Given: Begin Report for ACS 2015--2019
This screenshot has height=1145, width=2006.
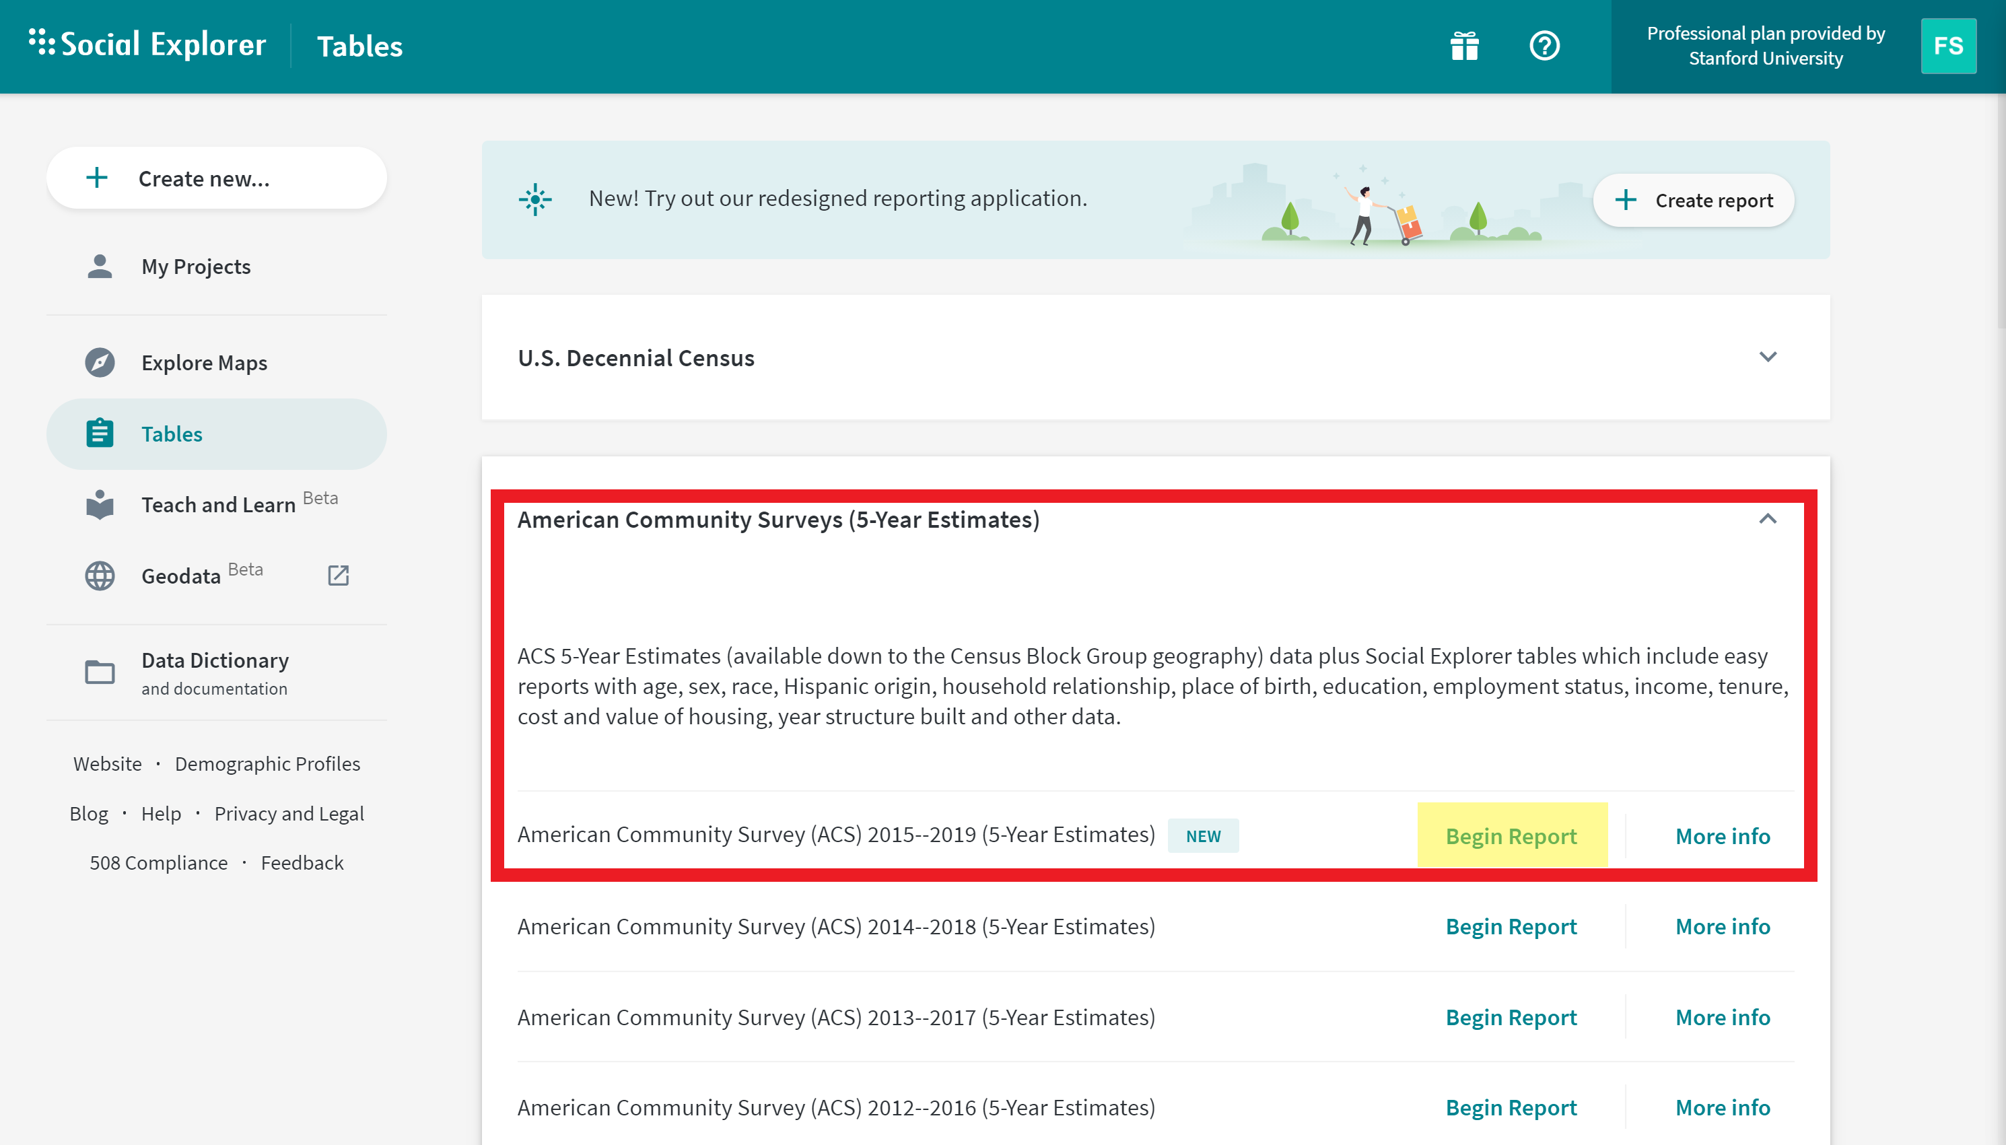Looking at the screenshot, I should coord(1511,835).
